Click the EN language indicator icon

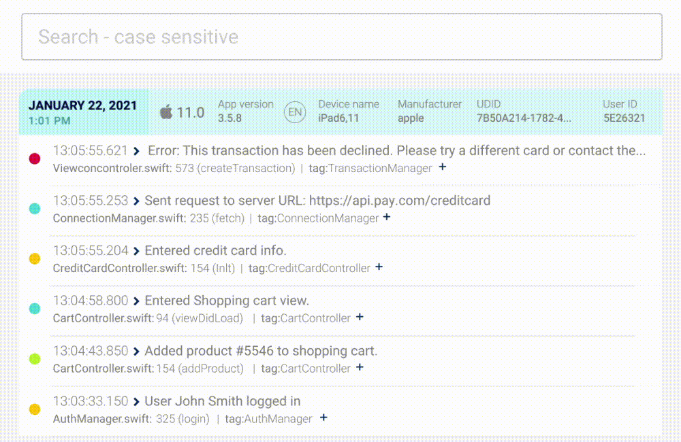point(294,112)
